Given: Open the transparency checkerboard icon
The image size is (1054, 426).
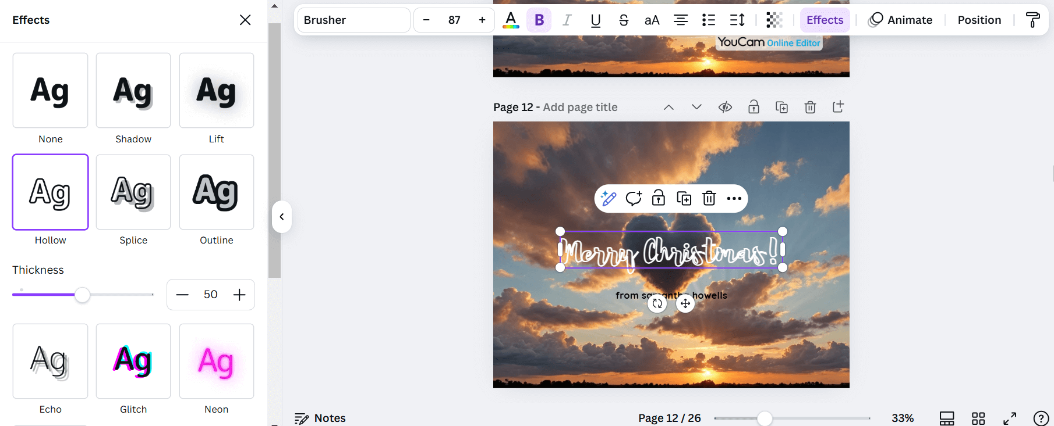Looking at the screenshot, I should 774,20.
